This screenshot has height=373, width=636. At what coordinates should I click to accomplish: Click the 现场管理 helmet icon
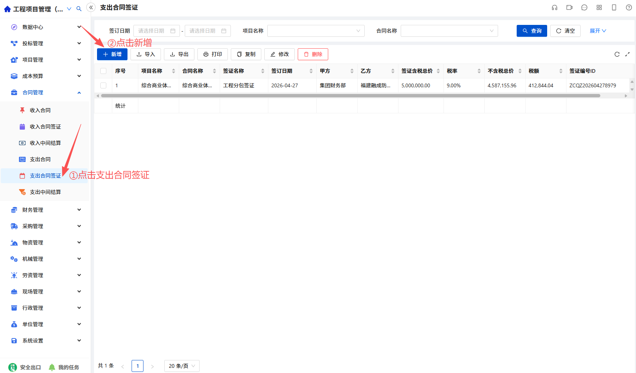pos(14,292)
